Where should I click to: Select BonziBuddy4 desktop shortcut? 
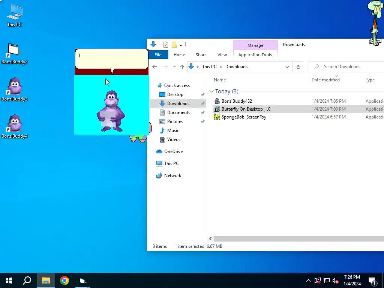click(x=14, y=126)
